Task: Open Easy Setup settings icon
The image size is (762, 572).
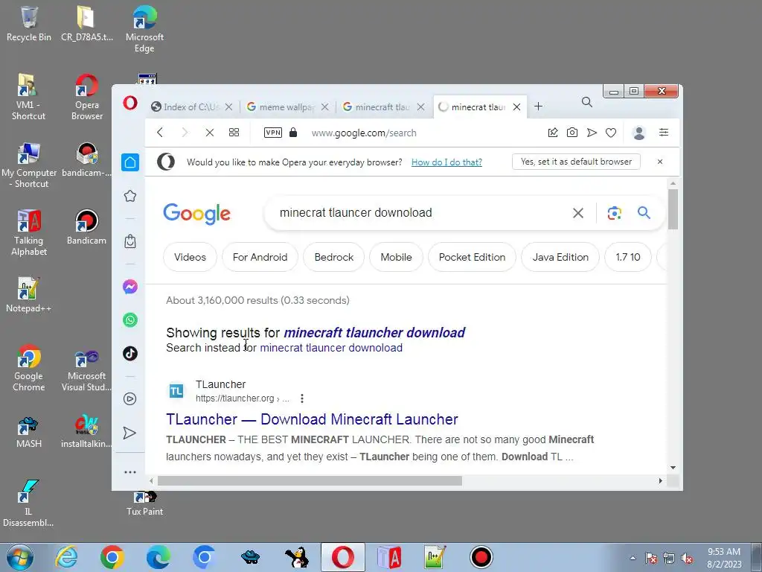Action: click(663, 133)
